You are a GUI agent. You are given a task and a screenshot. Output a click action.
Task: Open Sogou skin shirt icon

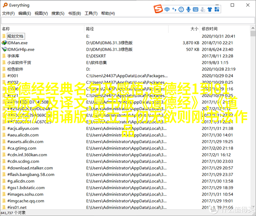[210, 9]
